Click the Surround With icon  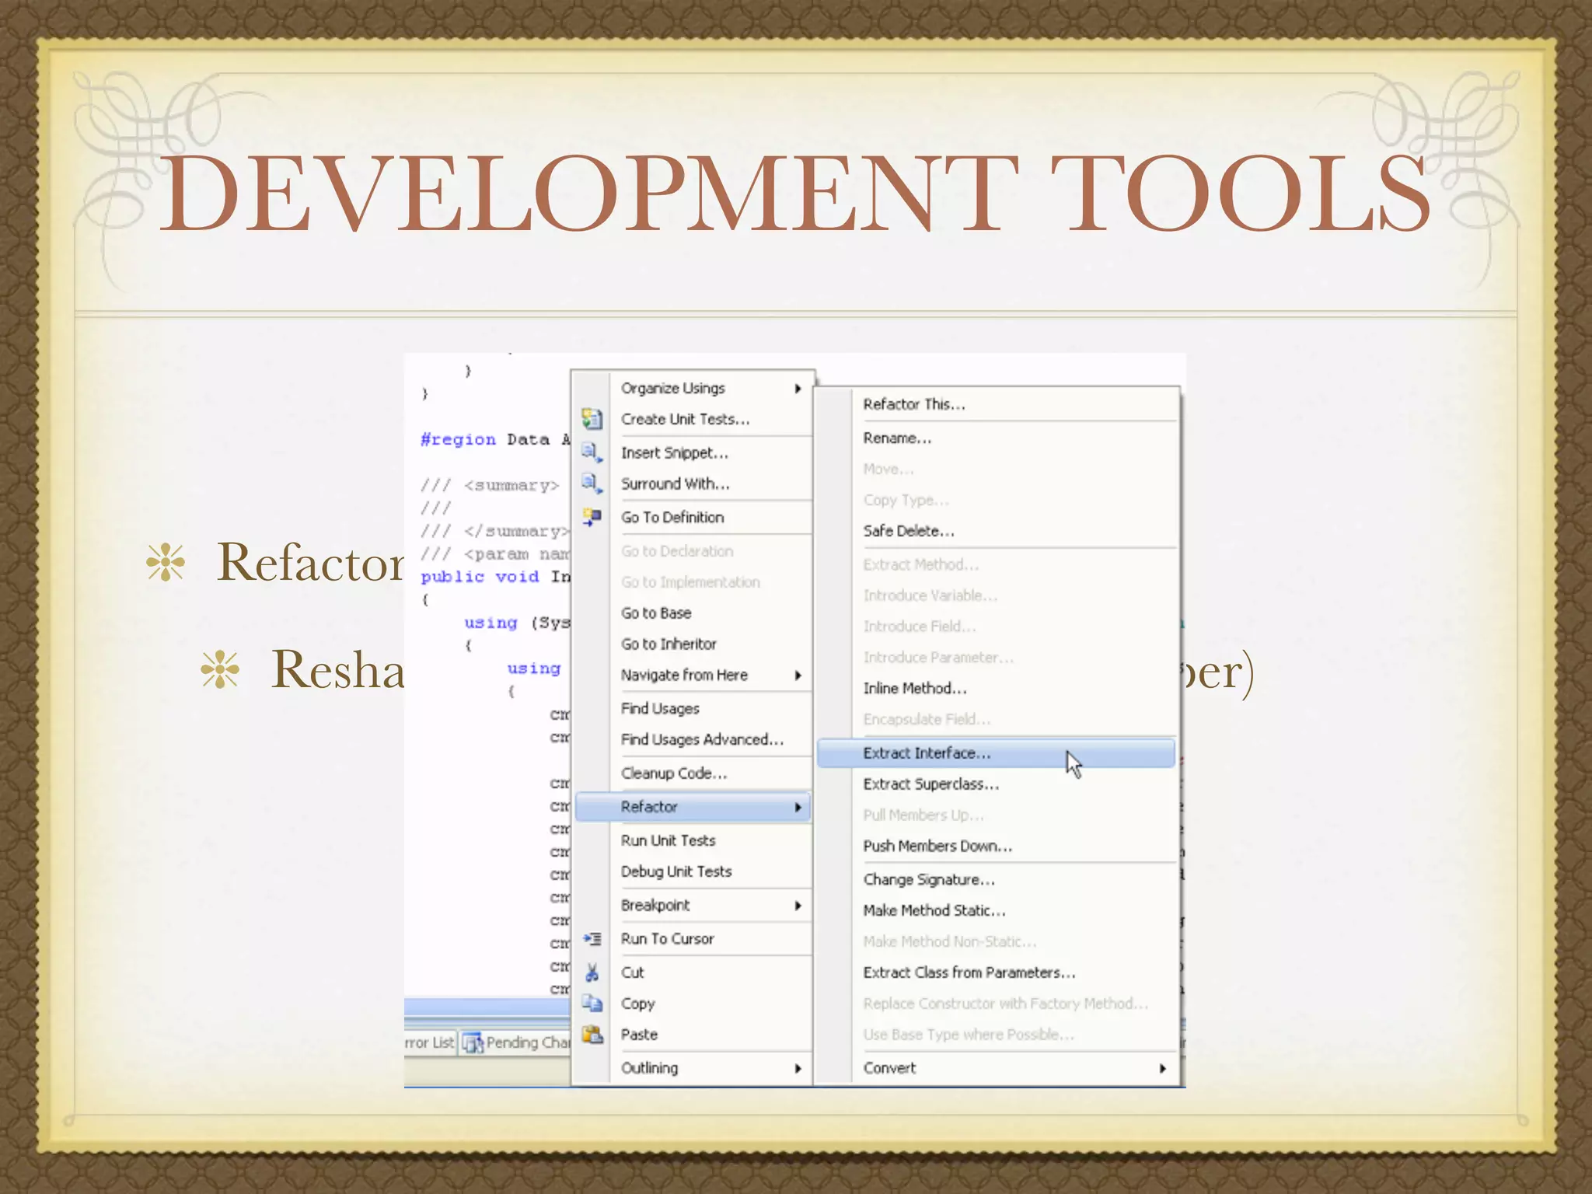(x=592, y=484)
